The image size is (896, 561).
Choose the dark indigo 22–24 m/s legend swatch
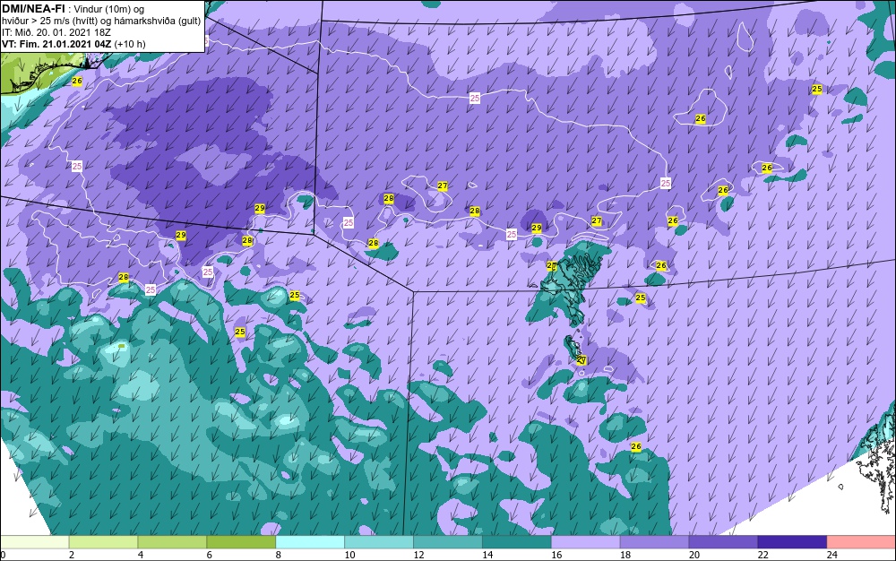pyautogui.click(x=792, y=542)
